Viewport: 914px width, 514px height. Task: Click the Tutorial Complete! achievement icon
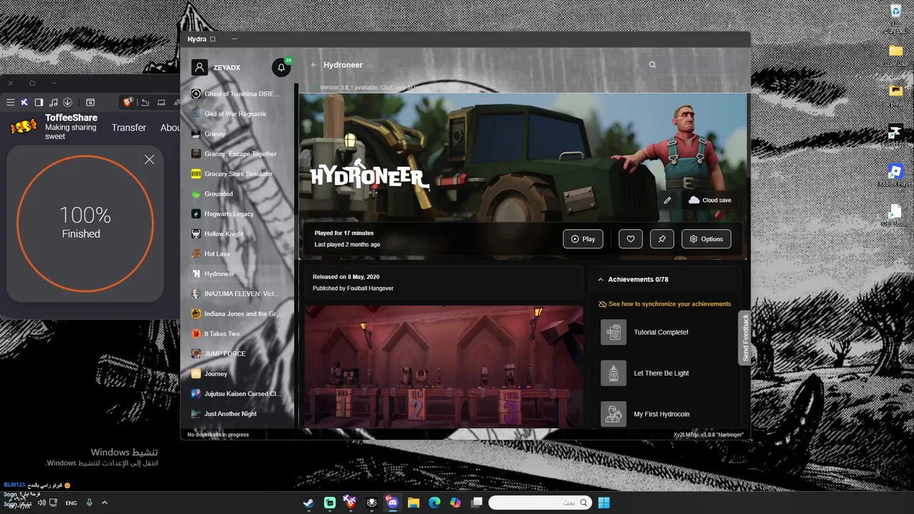click(613, 332)
